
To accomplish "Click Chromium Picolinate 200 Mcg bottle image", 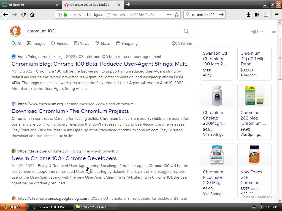I will coord(217,155).
